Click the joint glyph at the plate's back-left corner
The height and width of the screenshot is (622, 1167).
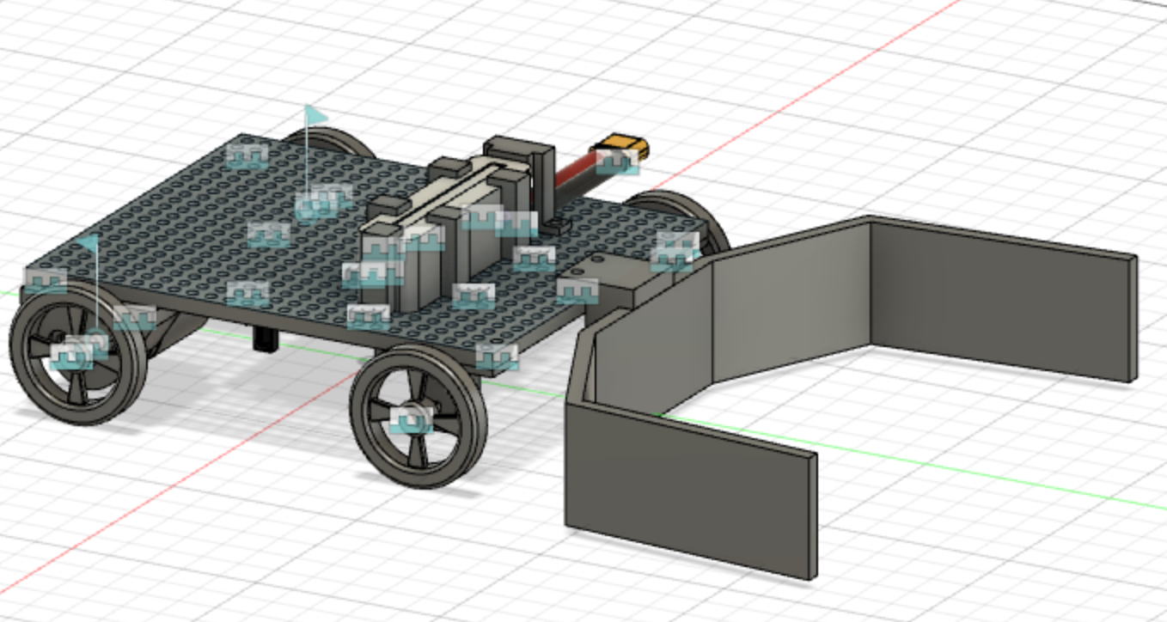(247, 155)
